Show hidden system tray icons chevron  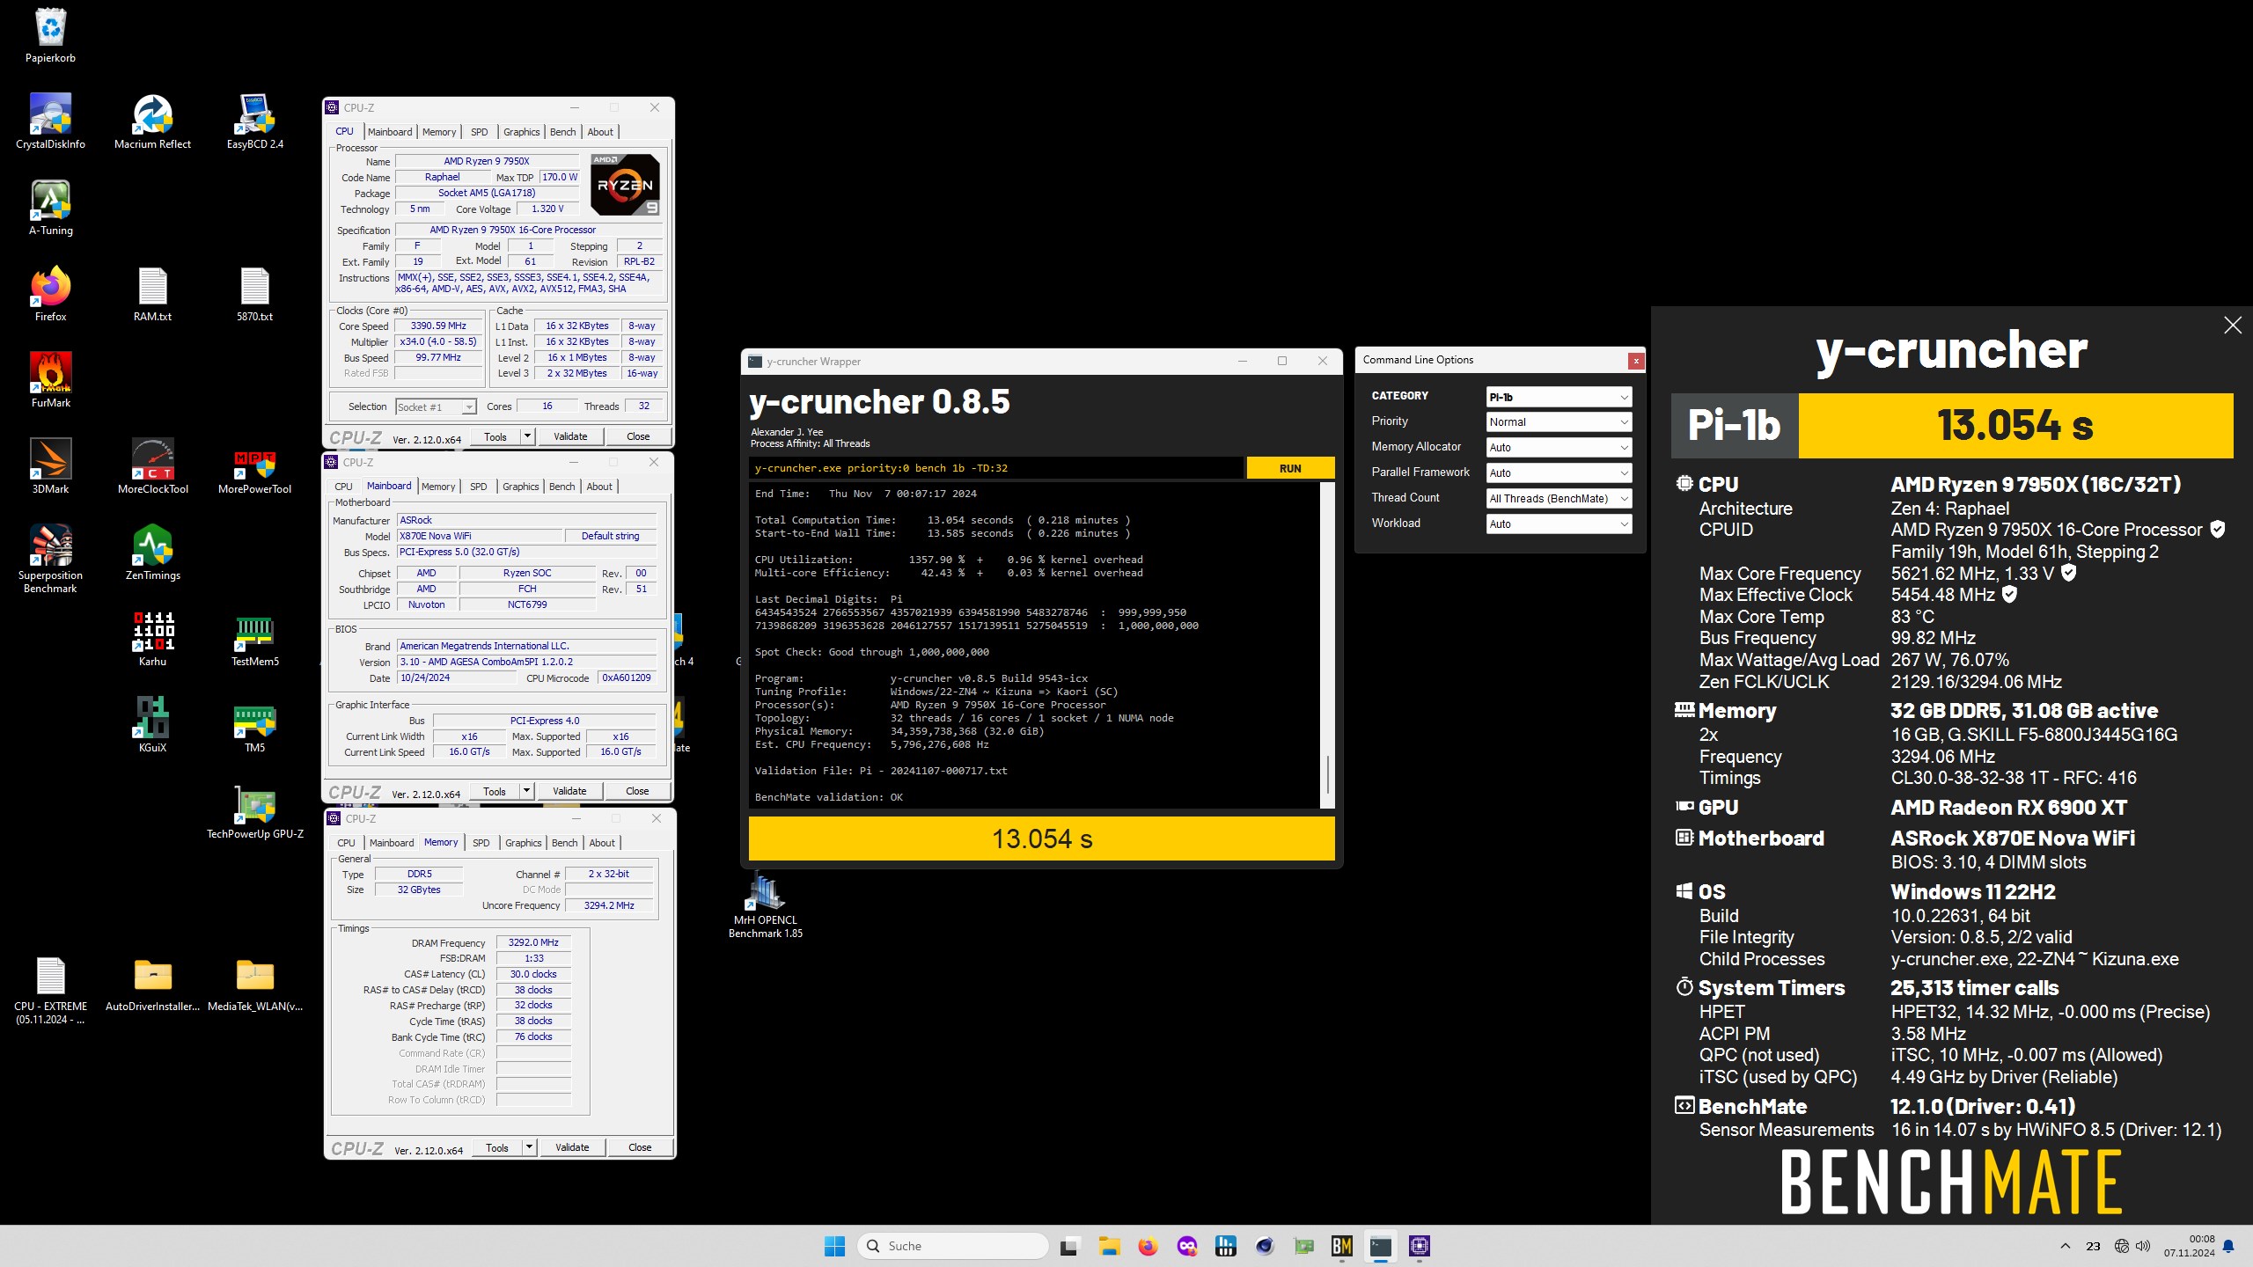pos(2065,1246)
